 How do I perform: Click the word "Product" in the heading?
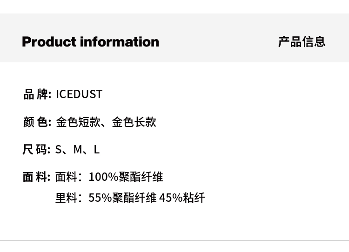[x=49, y=42]
